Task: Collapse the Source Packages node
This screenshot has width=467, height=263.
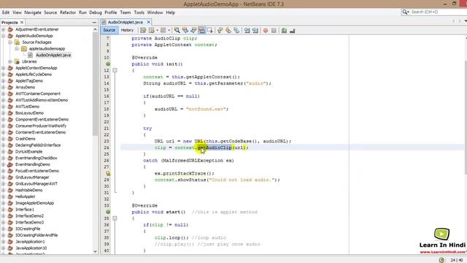Action: coord(9,42)
